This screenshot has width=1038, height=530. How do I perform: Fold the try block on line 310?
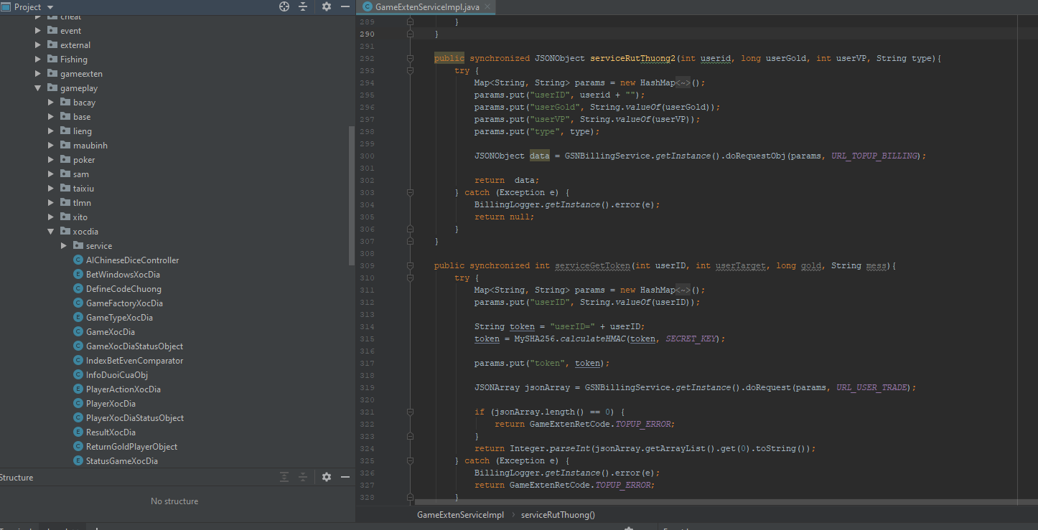tap(411, 278)
